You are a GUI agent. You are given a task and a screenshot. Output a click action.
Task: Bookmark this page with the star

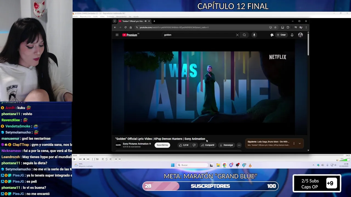[x=275, y=27]
